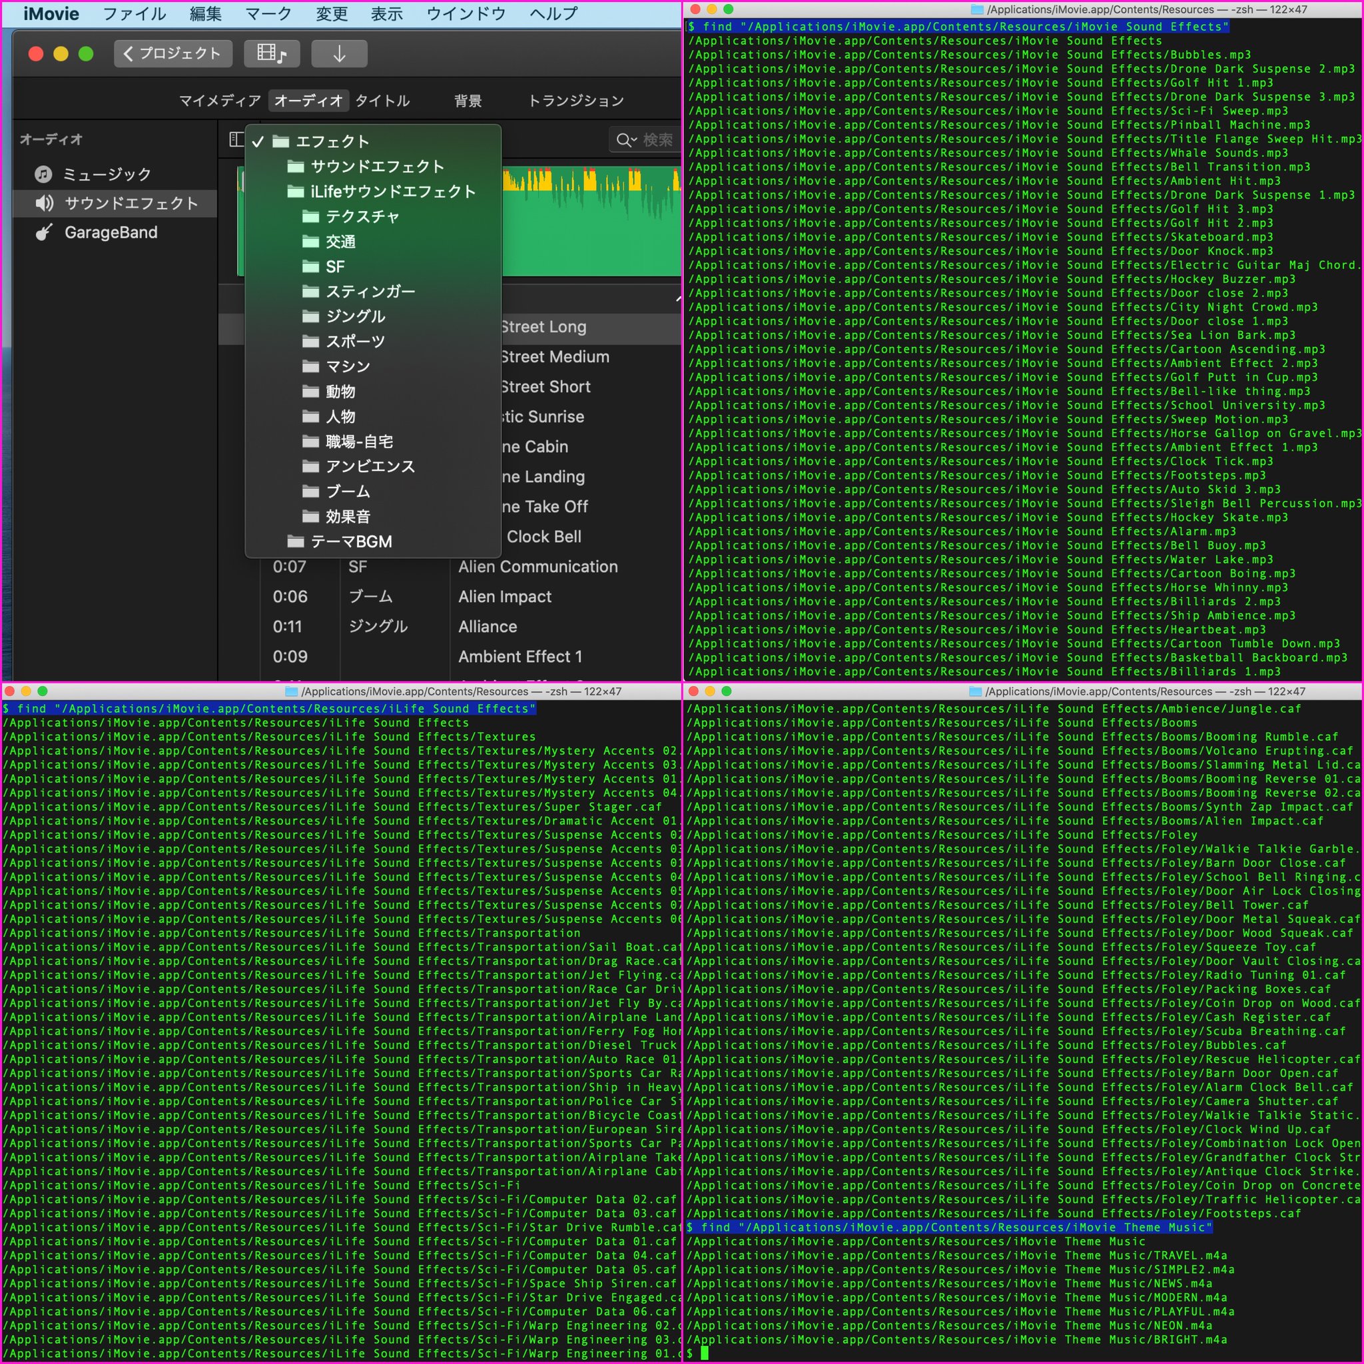
Task: Select the SF folder in the dropdown
Action: [x=373, y=267]
